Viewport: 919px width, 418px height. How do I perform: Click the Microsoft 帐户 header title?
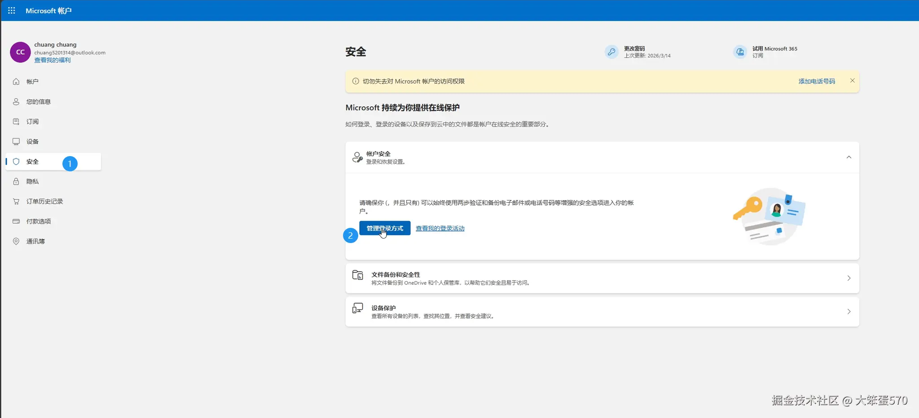[x=48, y=10]
